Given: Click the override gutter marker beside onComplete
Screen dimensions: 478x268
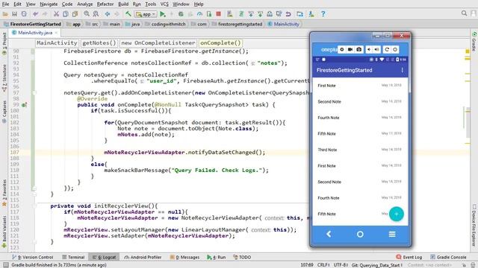Looking at the screenshot, I should [24, 105].
